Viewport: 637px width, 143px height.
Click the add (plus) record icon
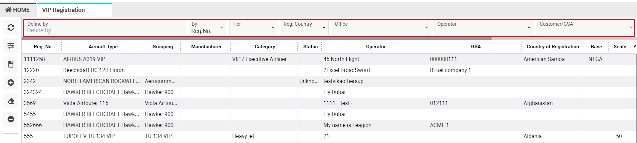(11, 82)
